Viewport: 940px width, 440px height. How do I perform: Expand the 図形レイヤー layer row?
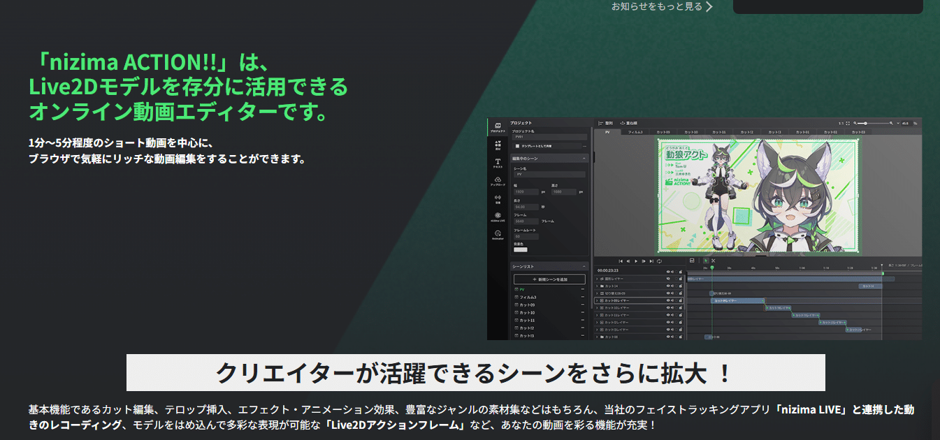coord(597,279)
